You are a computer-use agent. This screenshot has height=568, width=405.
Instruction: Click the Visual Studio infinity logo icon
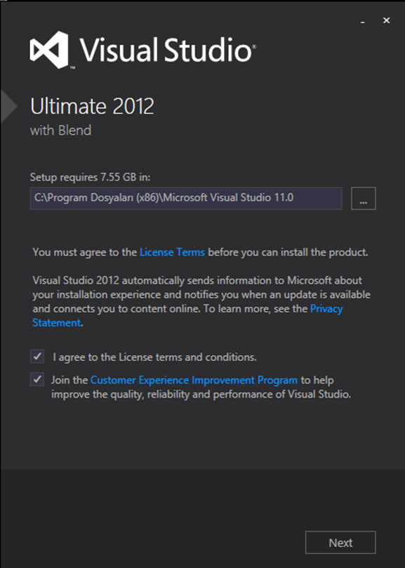[49, 50]
